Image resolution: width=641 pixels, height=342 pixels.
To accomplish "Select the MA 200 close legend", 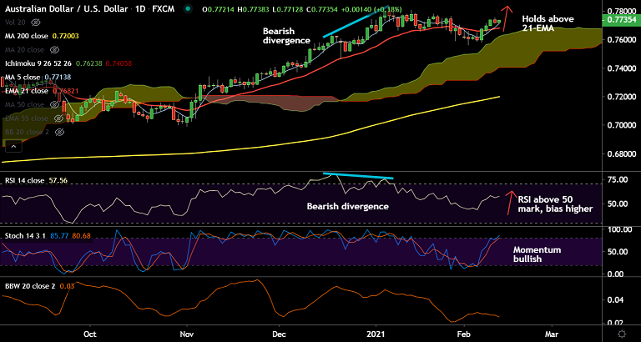I will click(x=27, y=37).
